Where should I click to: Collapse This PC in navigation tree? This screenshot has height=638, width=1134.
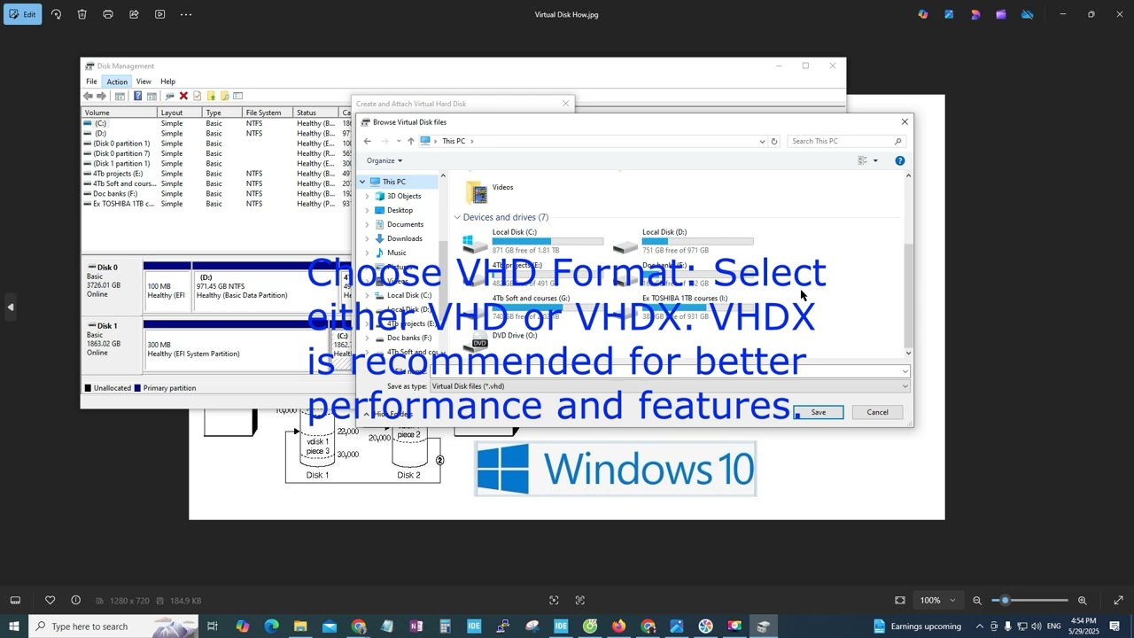tap(362, 182)
